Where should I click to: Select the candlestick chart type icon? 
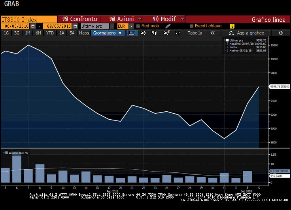click(x=143, y=33)
